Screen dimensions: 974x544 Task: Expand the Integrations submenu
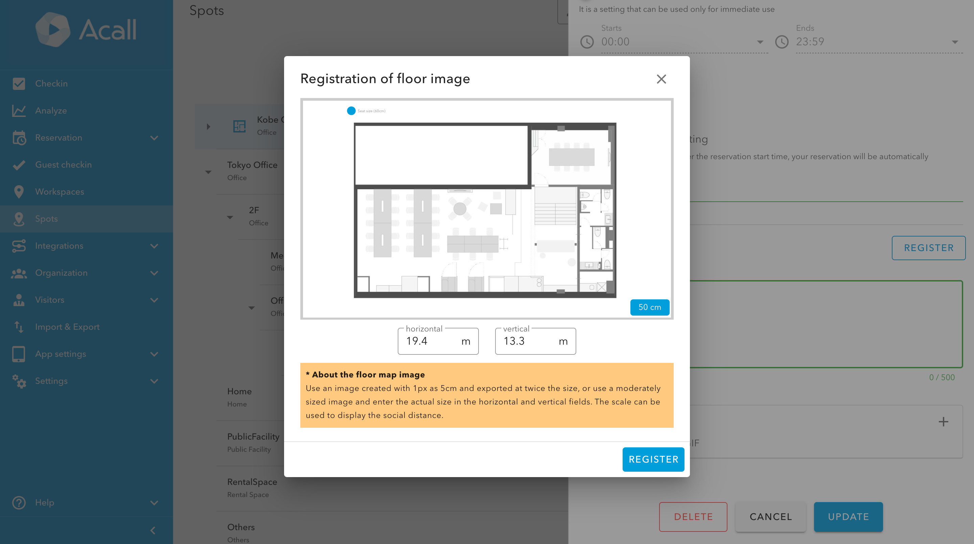pos(154,246)
